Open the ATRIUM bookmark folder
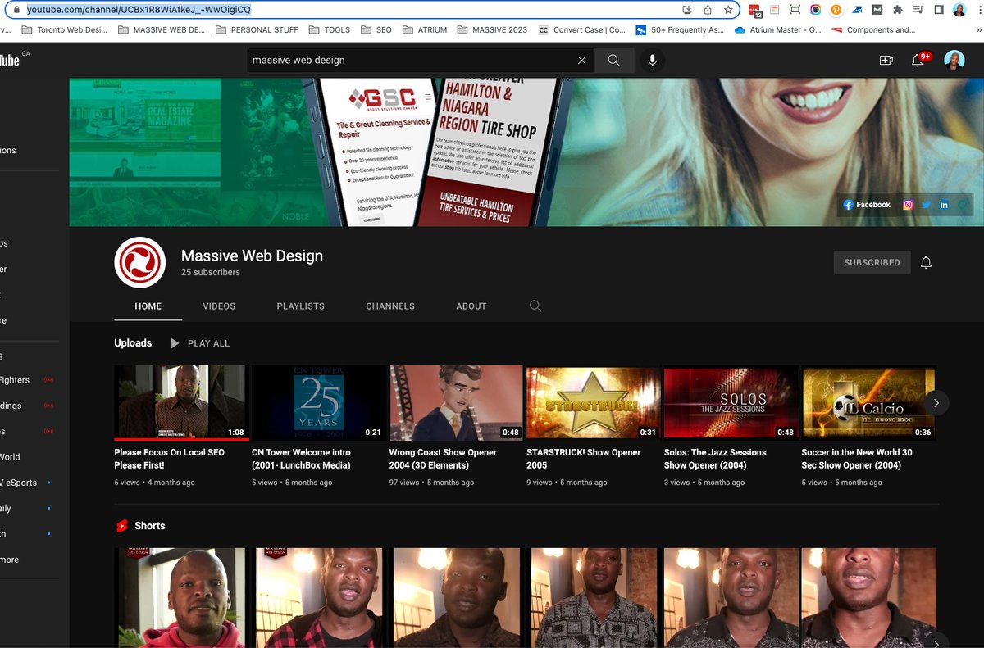The image size is (984, 648). (x=424, y=29)
